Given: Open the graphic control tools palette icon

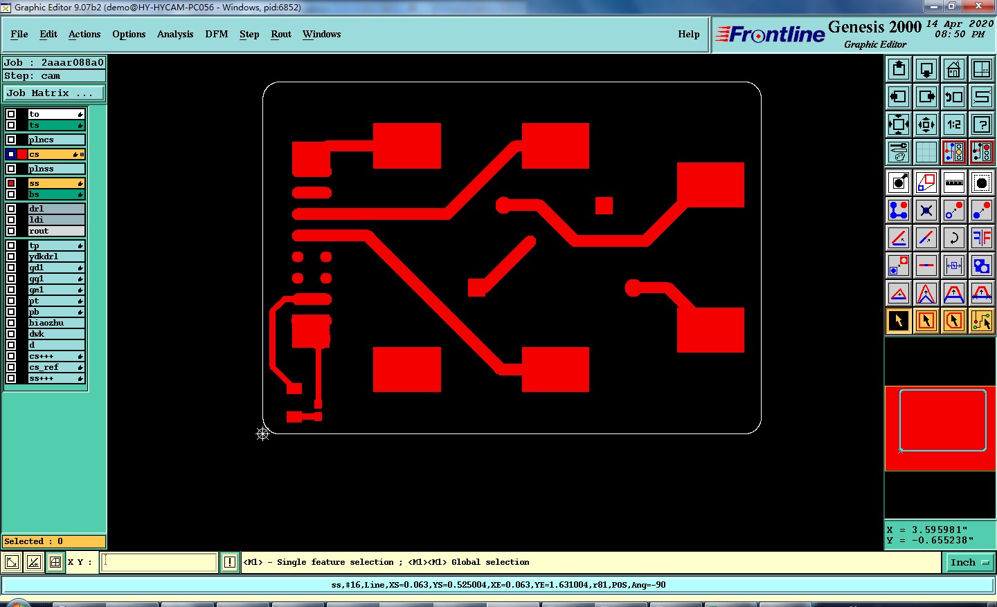Looking at the screenshot, I should click(899, 152).
